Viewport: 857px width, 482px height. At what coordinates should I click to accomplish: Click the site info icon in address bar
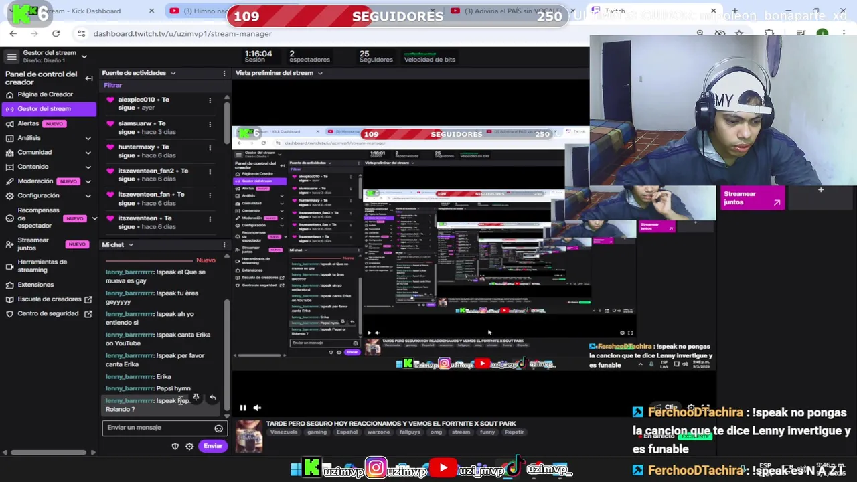click(81, 33)
